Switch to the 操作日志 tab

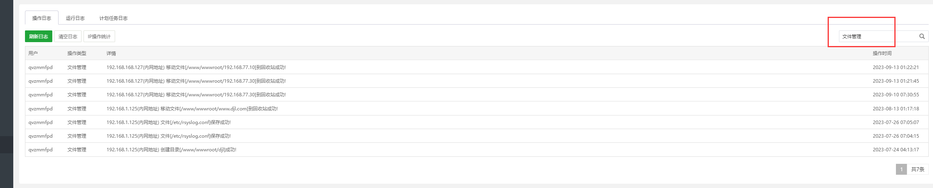[x=42, y=18]
